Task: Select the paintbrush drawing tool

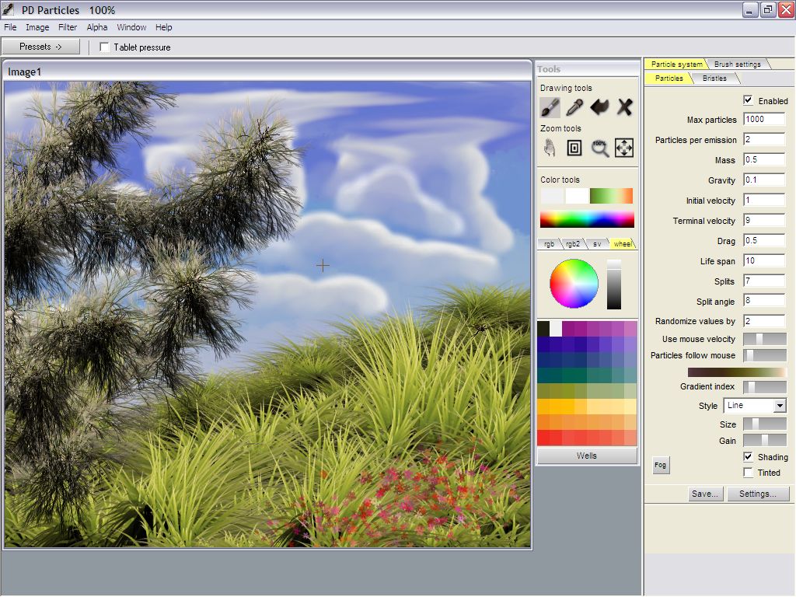Action: coord(550,107)
